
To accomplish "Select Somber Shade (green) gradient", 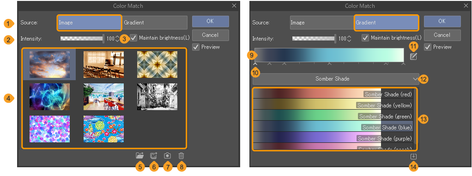I will (333, 115).
